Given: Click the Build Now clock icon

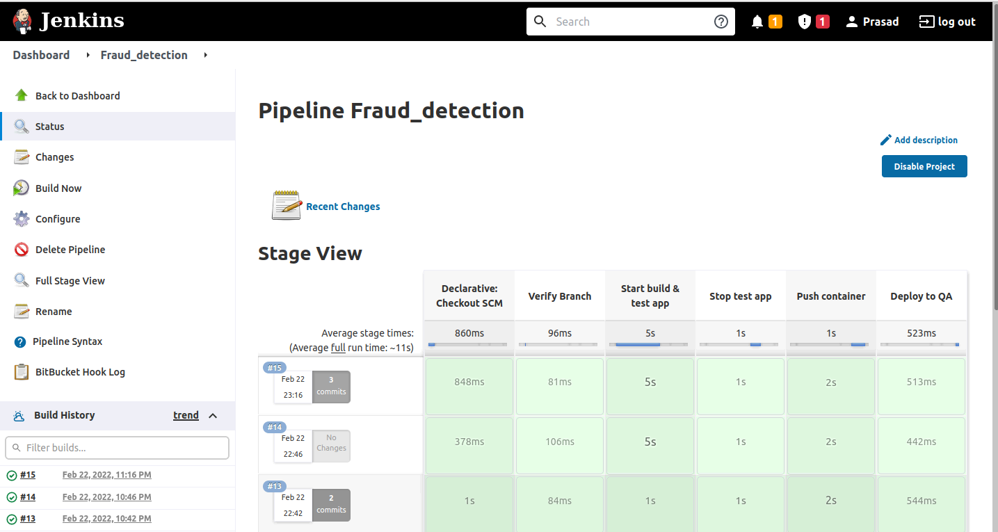Looking at the screenshot, I should 22,188.
